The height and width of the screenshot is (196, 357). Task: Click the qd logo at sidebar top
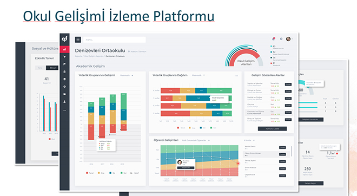pyautogui.click(x=64, y=39)
